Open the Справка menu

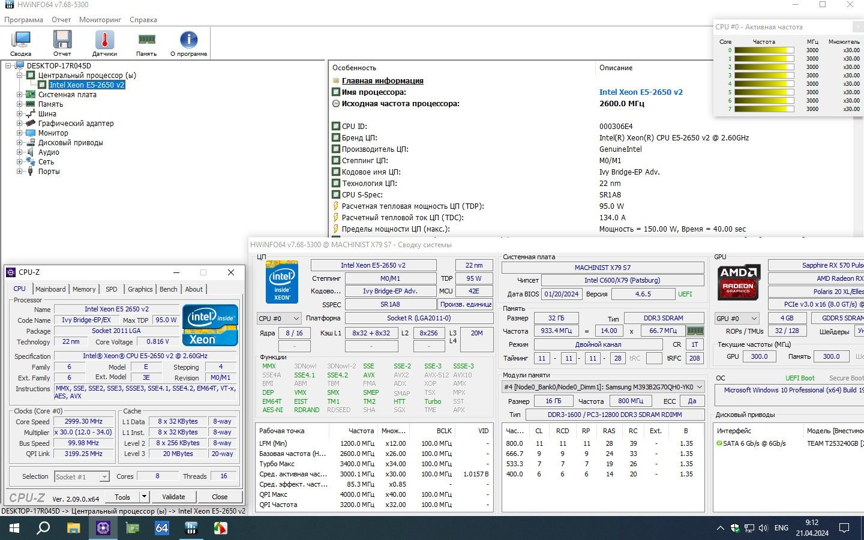pos(143,20)
